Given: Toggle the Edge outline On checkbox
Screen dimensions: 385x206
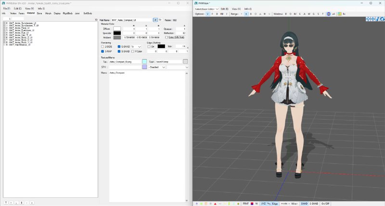Looking at the screenshot, I should (149, 46).
